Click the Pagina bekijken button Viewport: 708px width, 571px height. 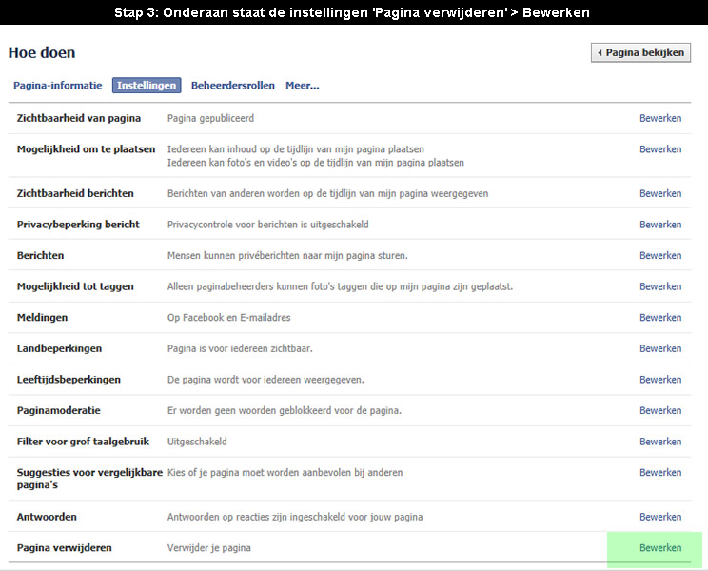click(x=640, y=52)
